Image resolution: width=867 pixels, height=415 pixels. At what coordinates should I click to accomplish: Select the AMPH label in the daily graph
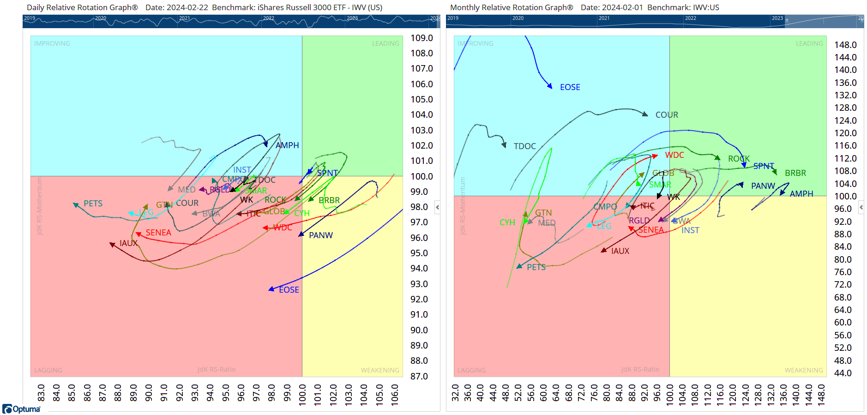(x=287, y=145)
